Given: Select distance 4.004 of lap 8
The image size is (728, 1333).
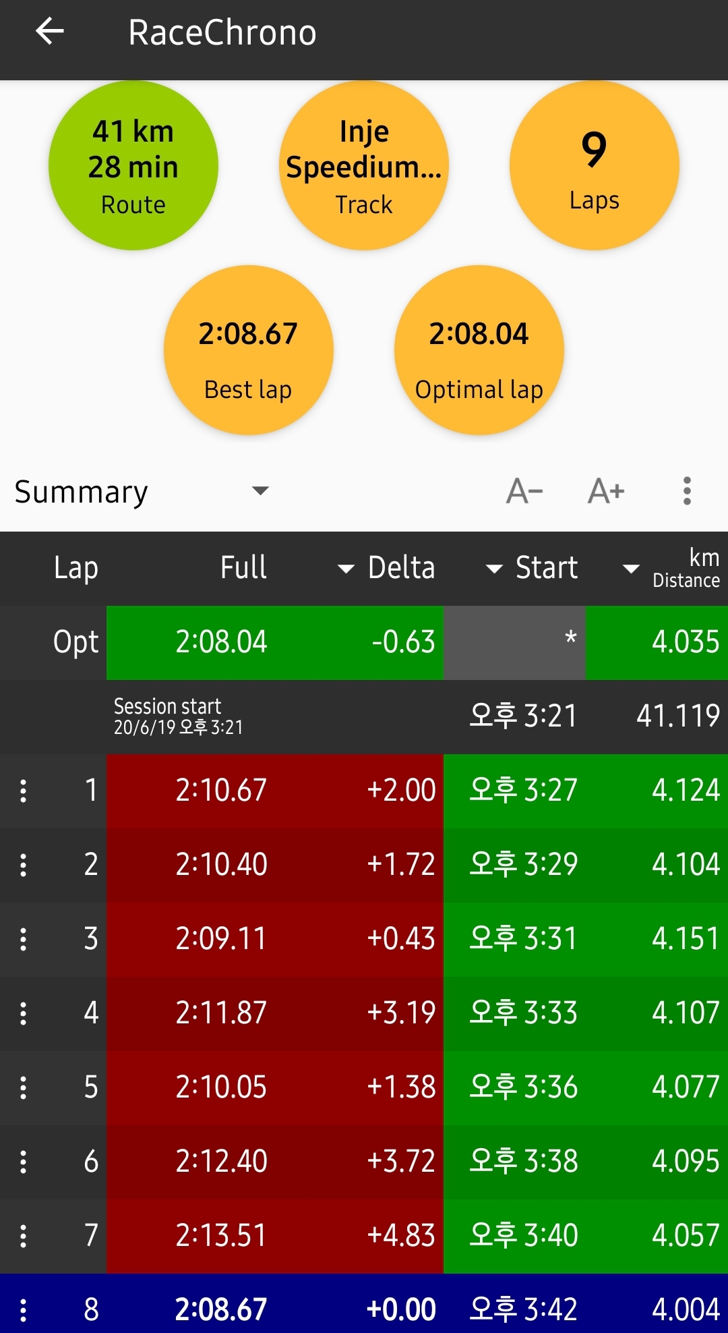Looking at the screenshot, I should pos(686,1310).
